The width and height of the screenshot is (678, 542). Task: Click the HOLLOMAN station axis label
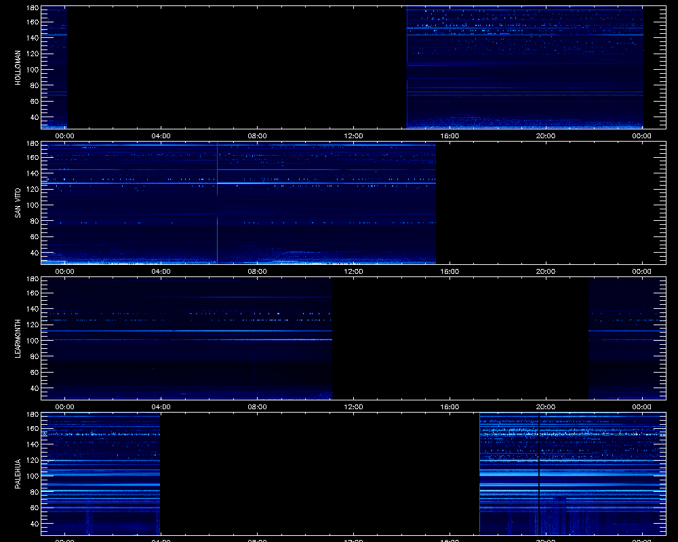[x=18, y=68]
